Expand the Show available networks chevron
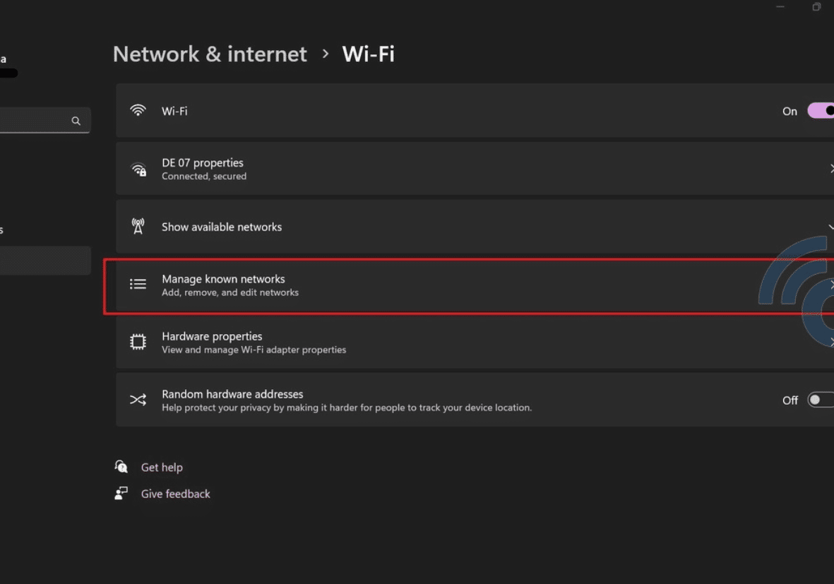This screenshot has height=584, width=834. [x=830, y=227]
